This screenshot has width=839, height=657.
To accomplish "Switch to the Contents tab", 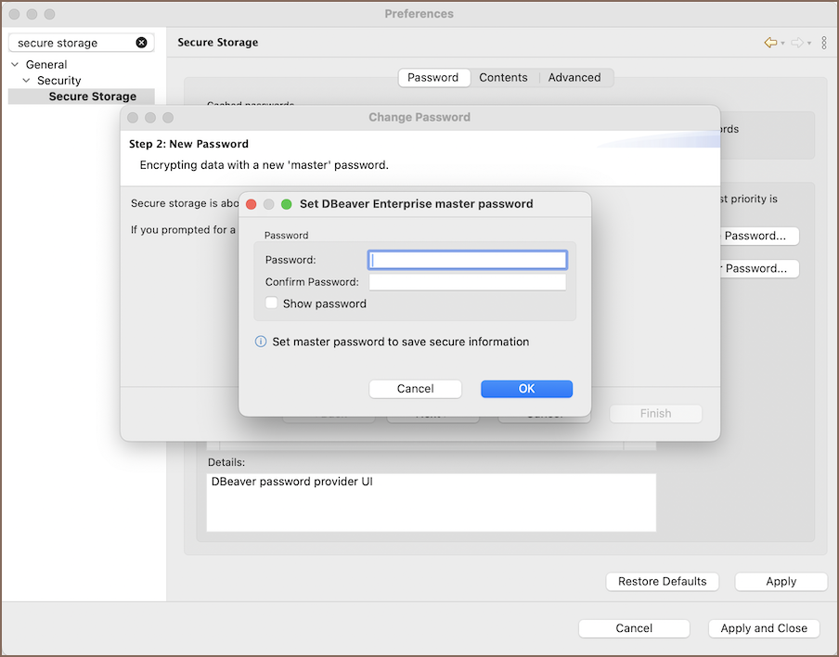I will pos(503,78).
